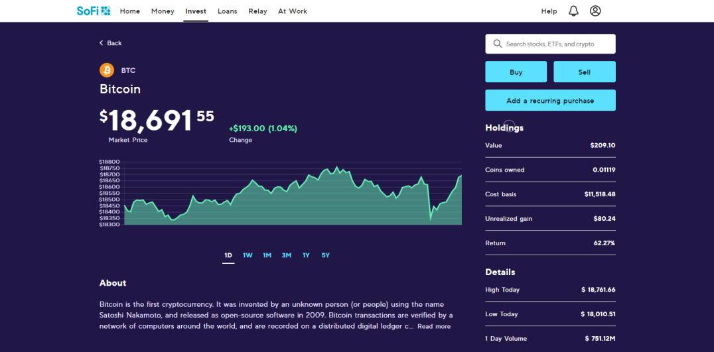This screenshot has height=352, width=714.
Task: Click the Buy button
Action: [516, 72]
